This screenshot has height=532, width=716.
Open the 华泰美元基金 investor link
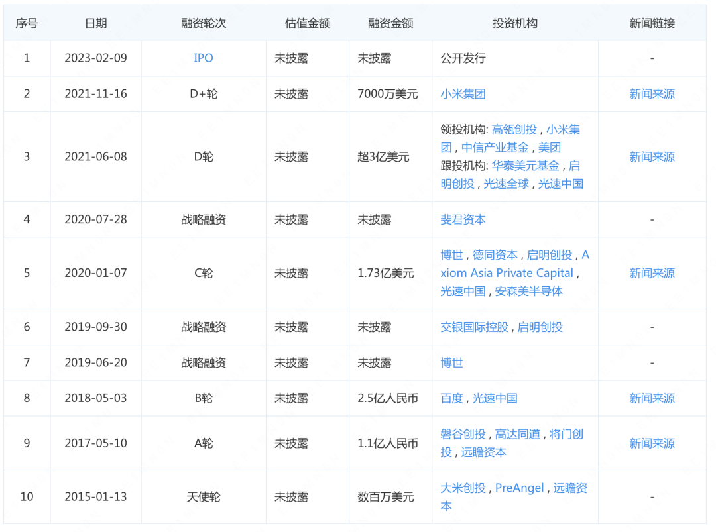tap(525, 166)
